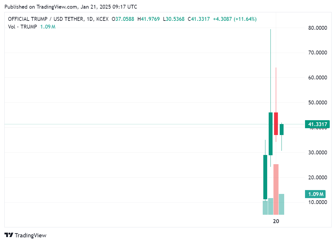Click the tall red volume bar
This screenshot has height=243, width=336.
[276, 189]
